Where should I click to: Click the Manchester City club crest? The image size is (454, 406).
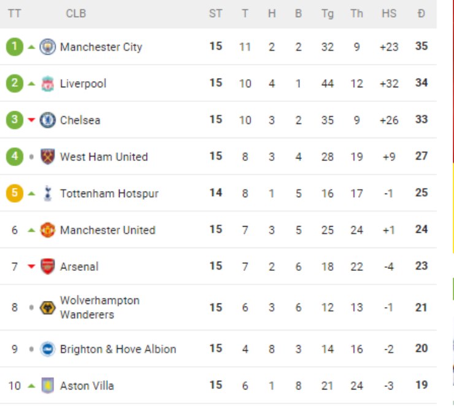pyautogui.click(x=47, y=47)
